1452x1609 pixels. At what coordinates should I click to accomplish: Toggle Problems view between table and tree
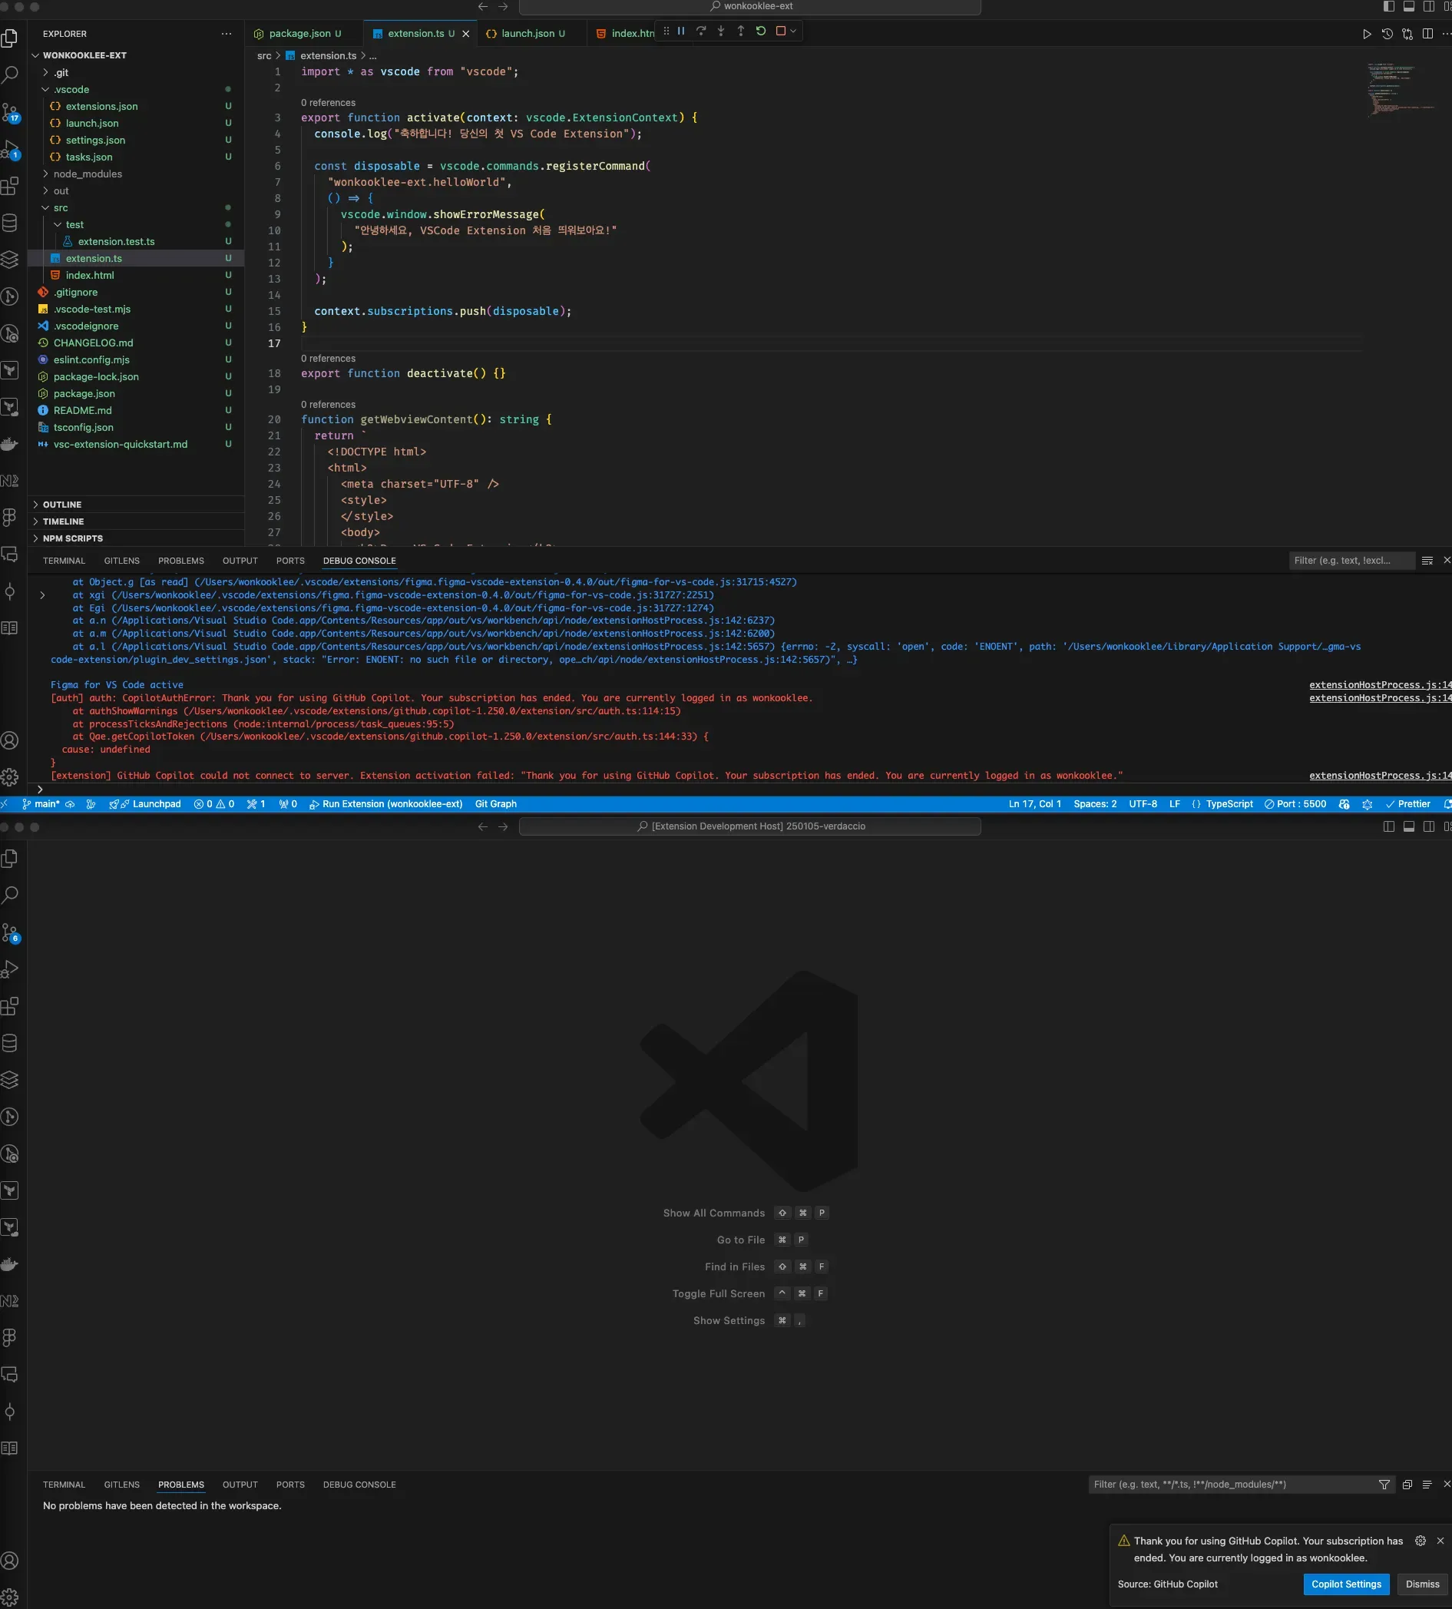tap(1427, 1485)
